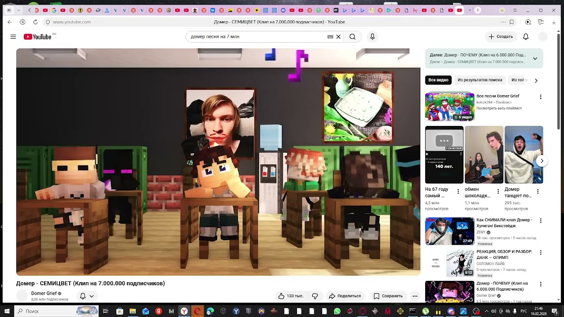Expand the Далее queue panel chevron
This screenshot has height=317, width=564.
coord(535,59)
